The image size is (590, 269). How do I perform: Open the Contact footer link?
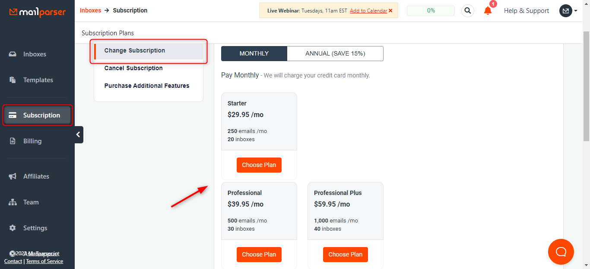13,261
